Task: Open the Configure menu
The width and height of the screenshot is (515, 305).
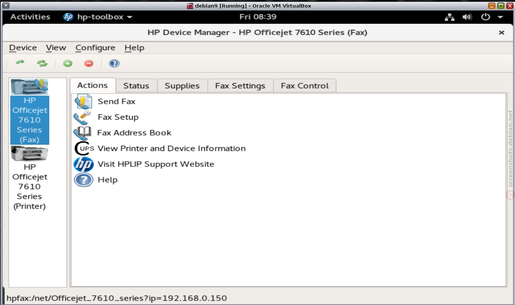Action: point(95,48)
